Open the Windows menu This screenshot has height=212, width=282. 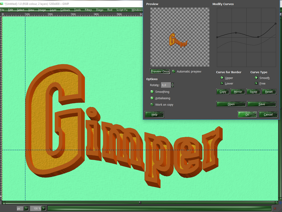coord(137,10)
